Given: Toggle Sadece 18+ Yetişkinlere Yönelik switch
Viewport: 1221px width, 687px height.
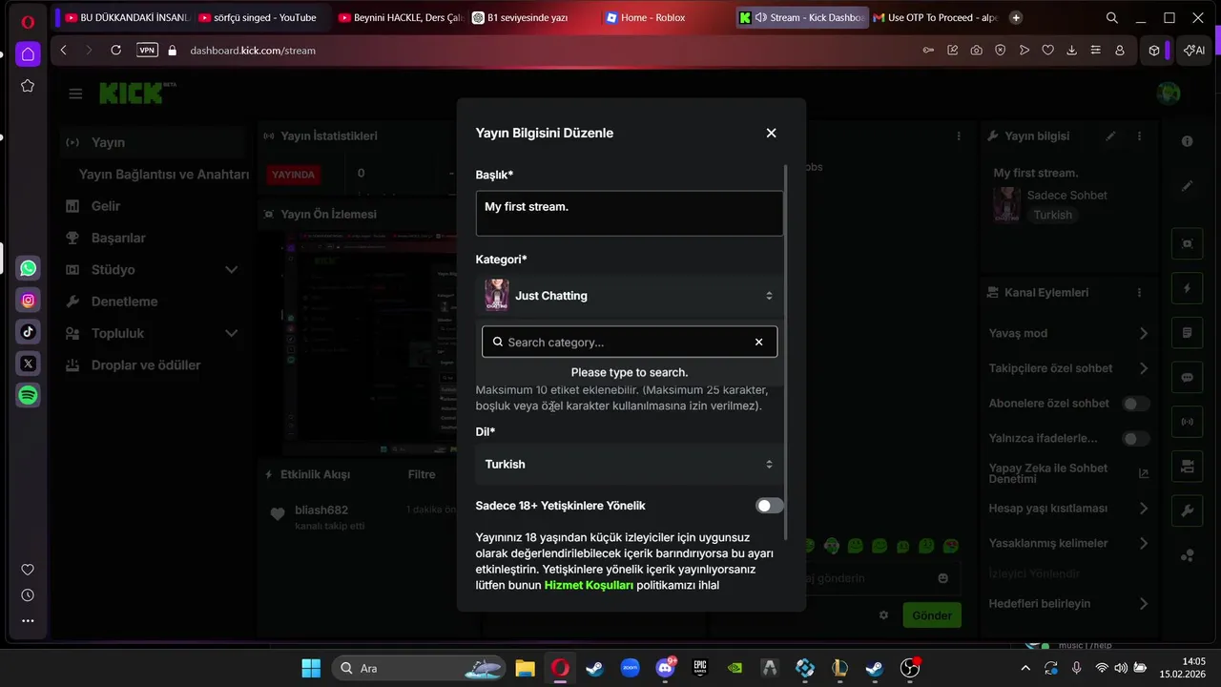Looking at the screenshot, I should 770,506.
